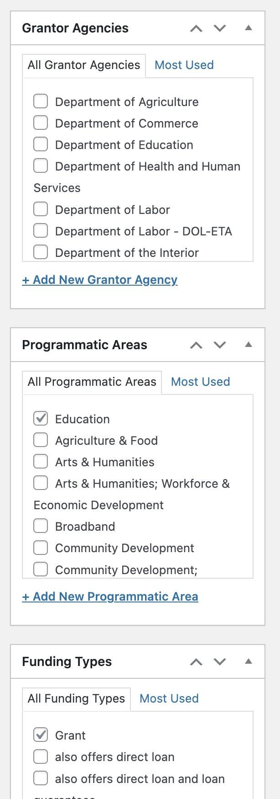Image resolution: width=280 pixels, height=799 pixels.
Task: Click Add New Grantor Agency link
Action: tap(100, 280)
